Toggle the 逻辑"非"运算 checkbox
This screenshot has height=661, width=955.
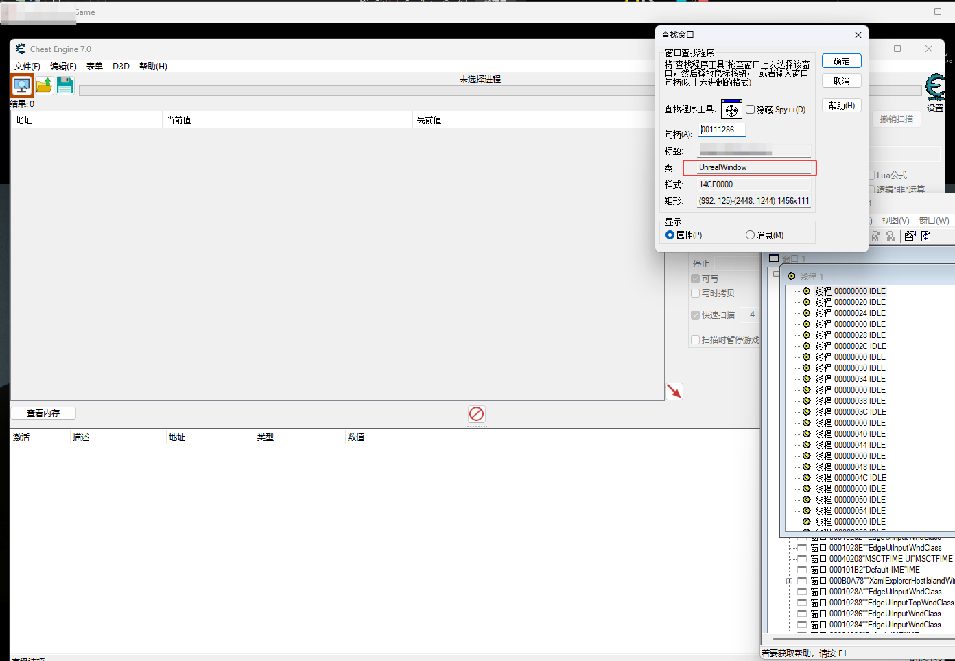871,189
